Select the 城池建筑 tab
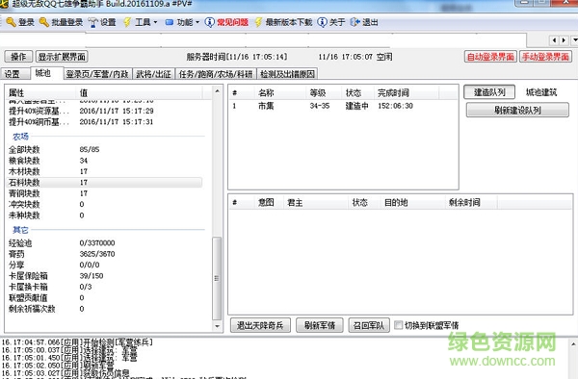578x379 pixels. tap(541, 92)
